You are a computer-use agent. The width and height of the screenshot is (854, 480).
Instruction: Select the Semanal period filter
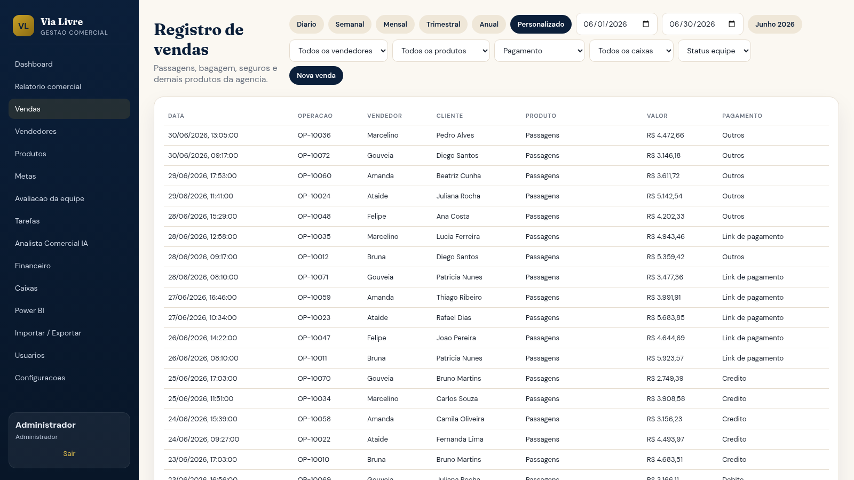click(350, 24)
